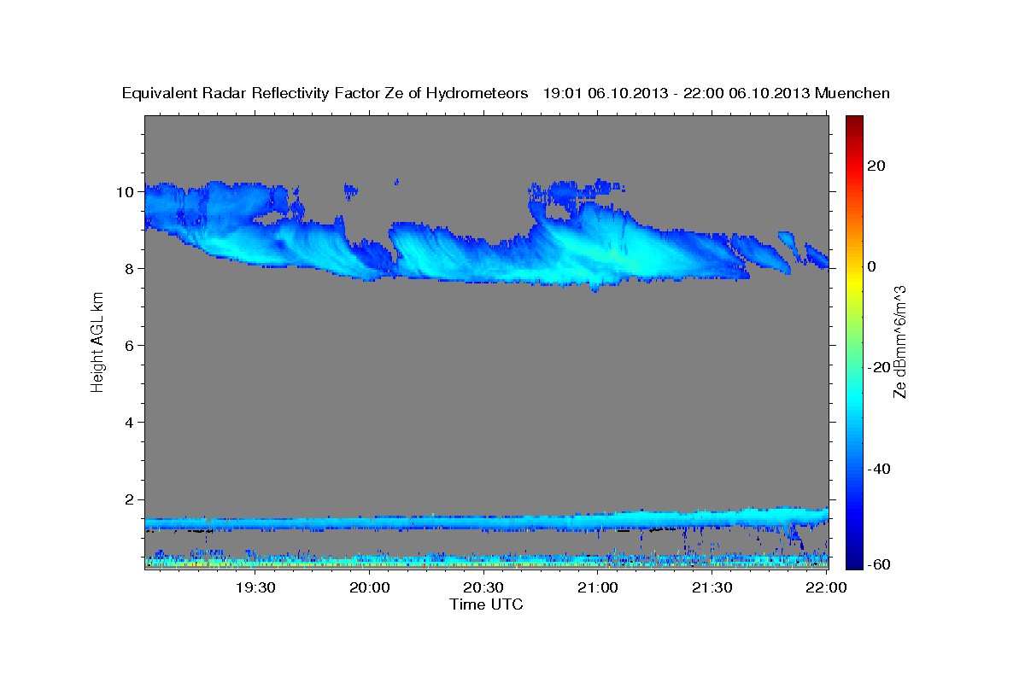Image resolution: width=1025 pixels, height=683 pixels.
Task: Click the near-surface reflectivity band at the plot bottom
Action: [x=486, y=561]
